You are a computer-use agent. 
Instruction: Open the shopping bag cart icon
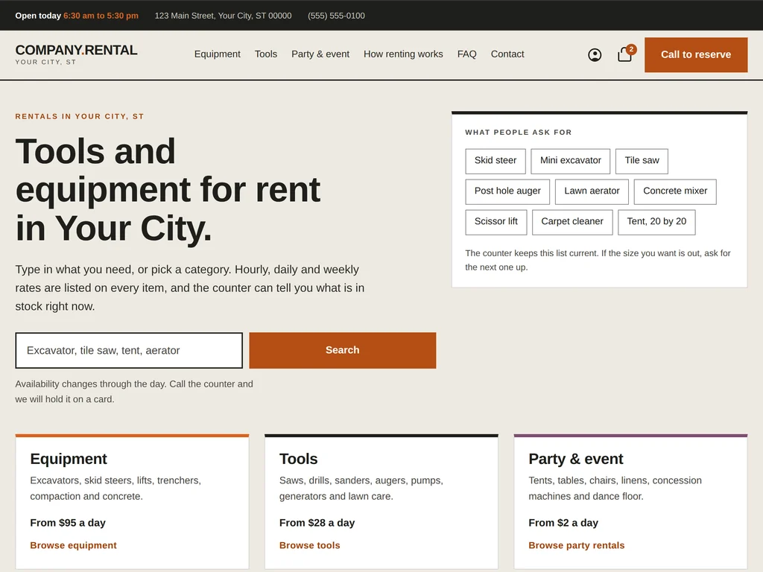624,54
